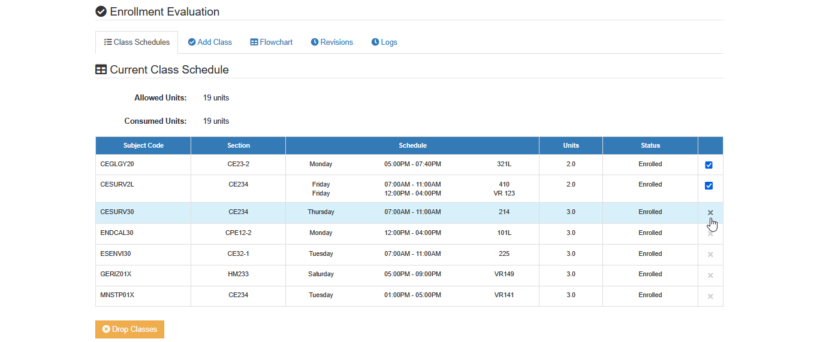Switch to the Flowchart tab
This screenshot has width=814, height=342.
[x=272, y=42]
